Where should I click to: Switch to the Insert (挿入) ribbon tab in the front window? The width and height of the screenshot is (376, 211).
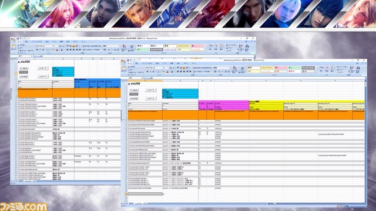pyautogui.click(x=137, y=64)
